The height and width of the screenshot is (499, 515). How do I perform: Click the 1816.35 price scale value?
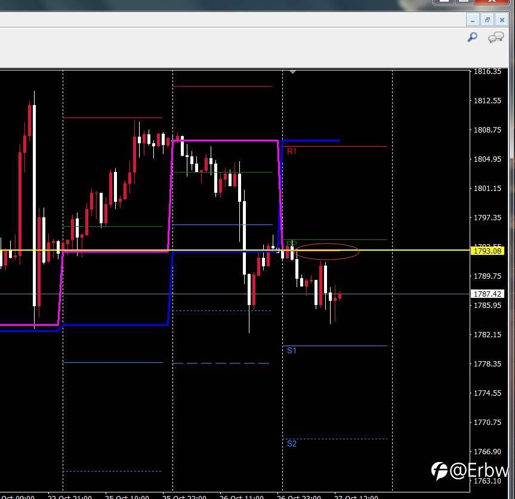click(488, 72)
